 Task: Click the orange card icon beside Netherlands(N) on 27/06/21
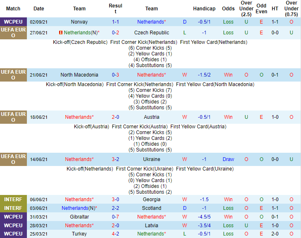(x=61, y=33)
